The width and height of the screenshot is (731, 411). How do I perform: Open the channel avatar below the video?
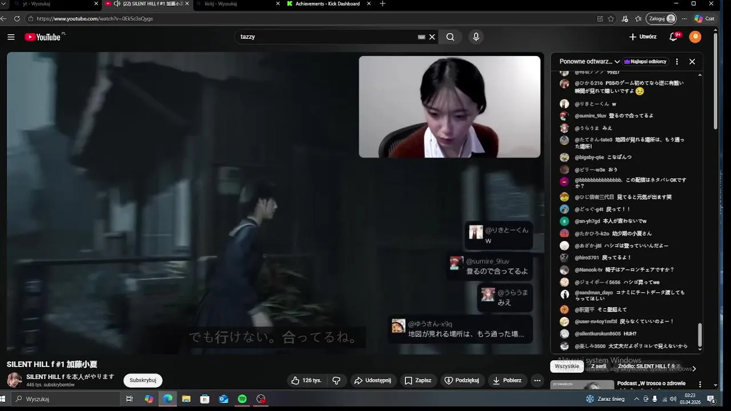(14, 380)
